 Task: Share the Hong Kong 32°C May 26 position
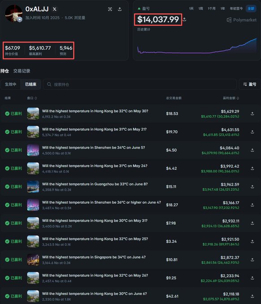click(252, 278)
